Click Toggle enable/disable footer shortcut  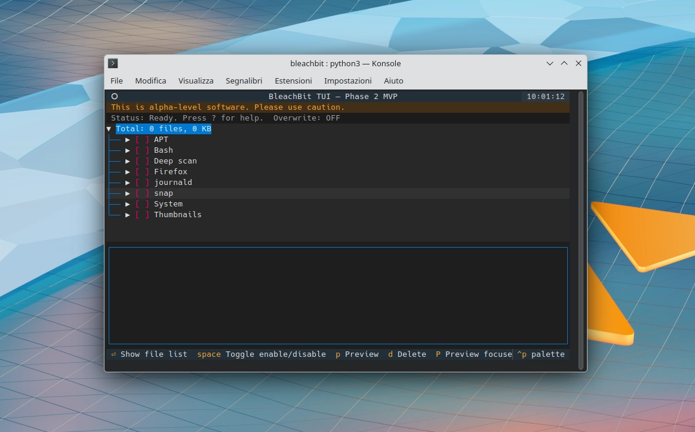coord(262,354)
